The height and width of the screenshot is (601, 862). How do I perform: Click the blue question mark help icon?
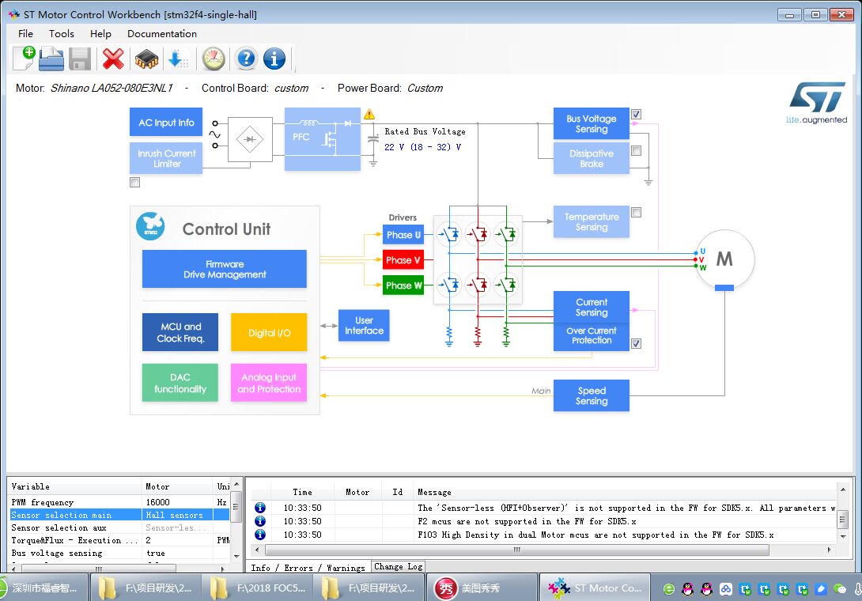[246, 59]
